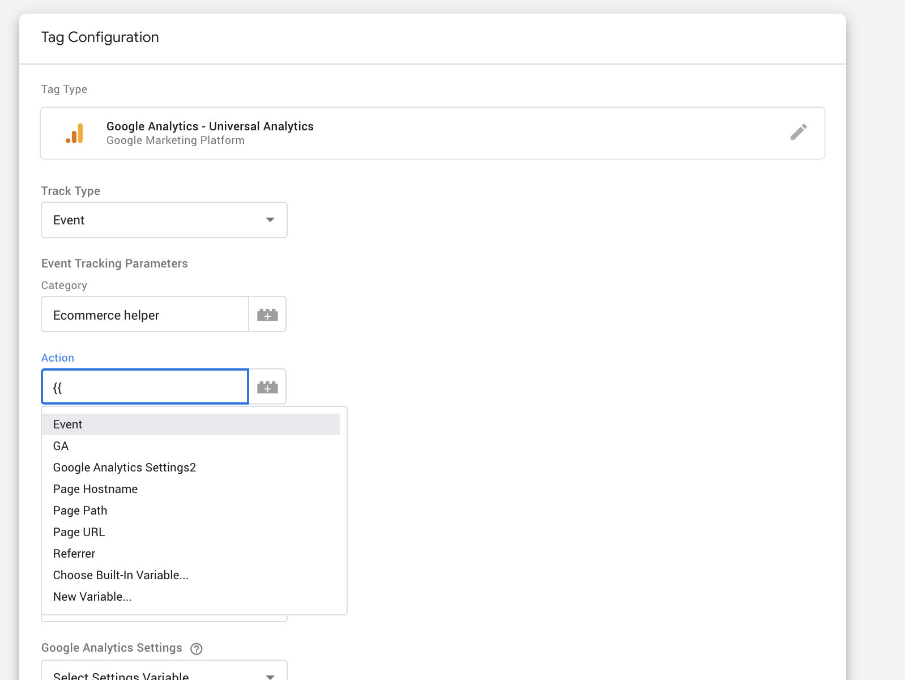
Task: Click the Google Marketing Platform subtitle
Action: click(x=176, y=141)
